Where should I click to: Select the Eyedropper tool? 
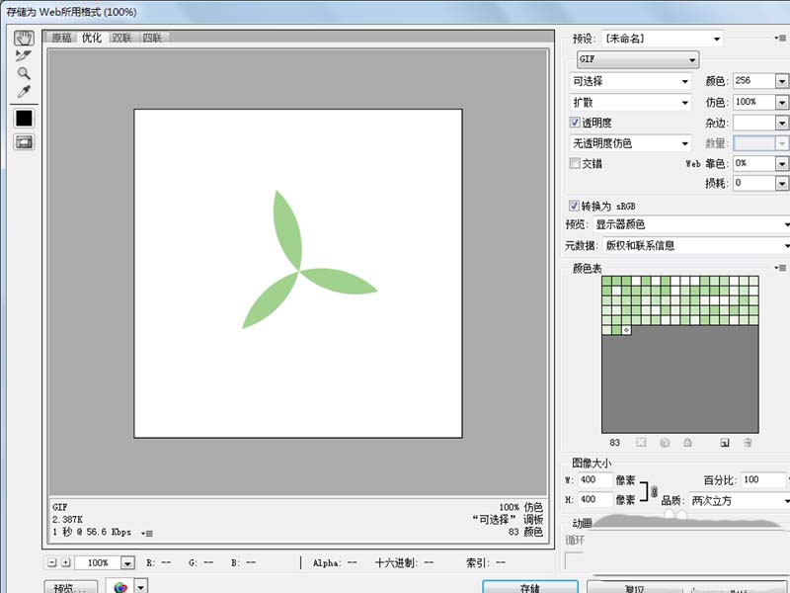pos(24,92)
